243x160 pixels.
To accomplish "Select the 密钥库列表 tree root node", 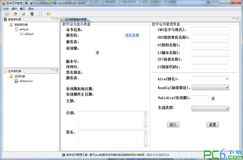I will tap(21, 25).
